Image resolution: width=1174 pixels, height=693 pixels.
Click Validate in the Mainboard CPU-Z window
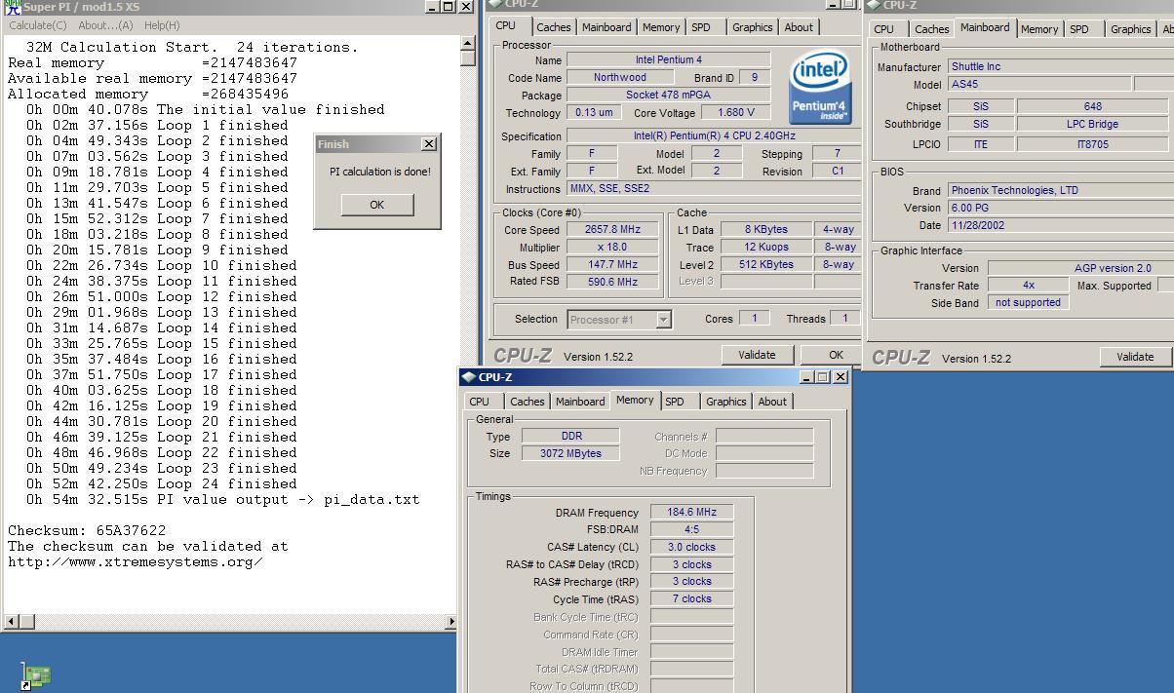coord(1135,357)
